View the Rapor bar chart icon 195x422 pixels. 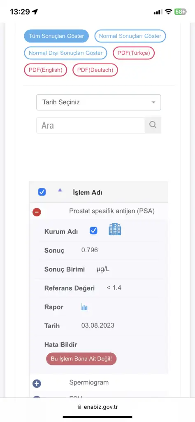tap(85, 307)
